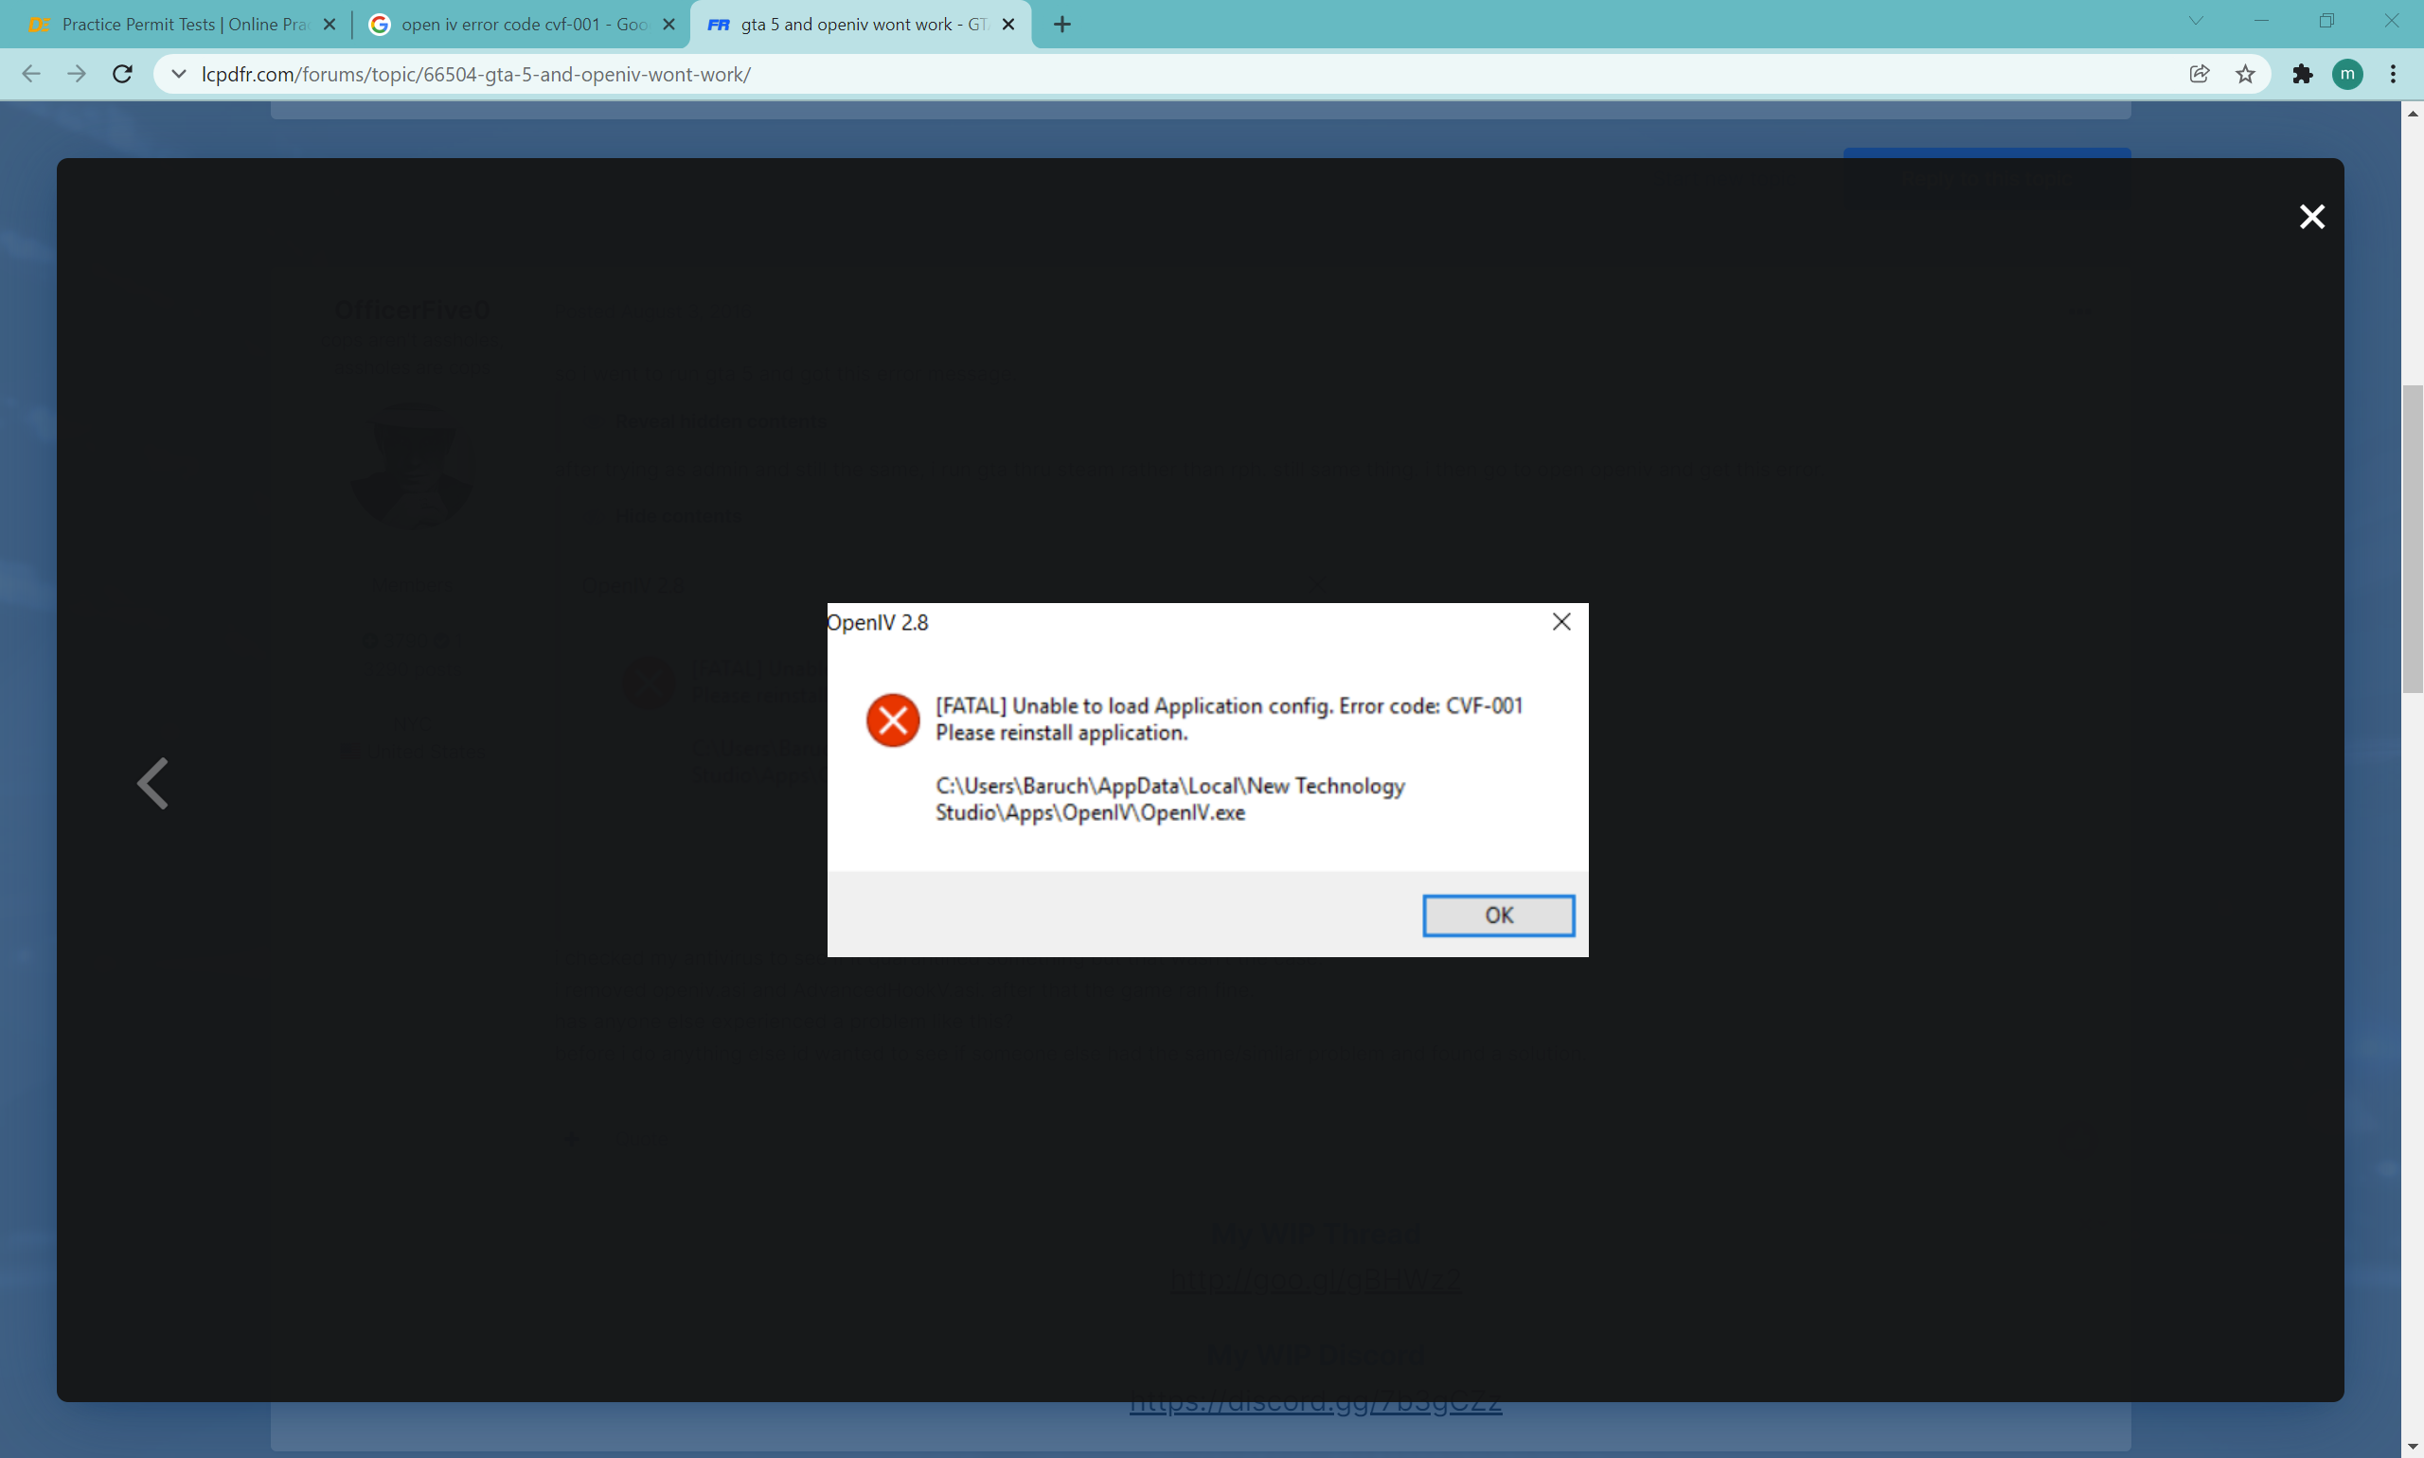View site information dropdown in address bar

click(179, 75)
